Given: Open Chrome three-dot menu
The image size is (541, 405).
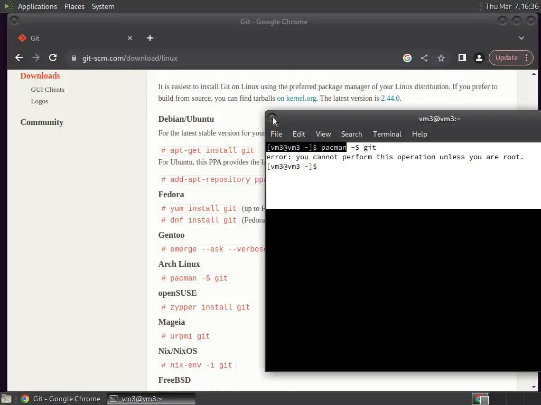Looking at the screenshot, I should click(527, 58).
